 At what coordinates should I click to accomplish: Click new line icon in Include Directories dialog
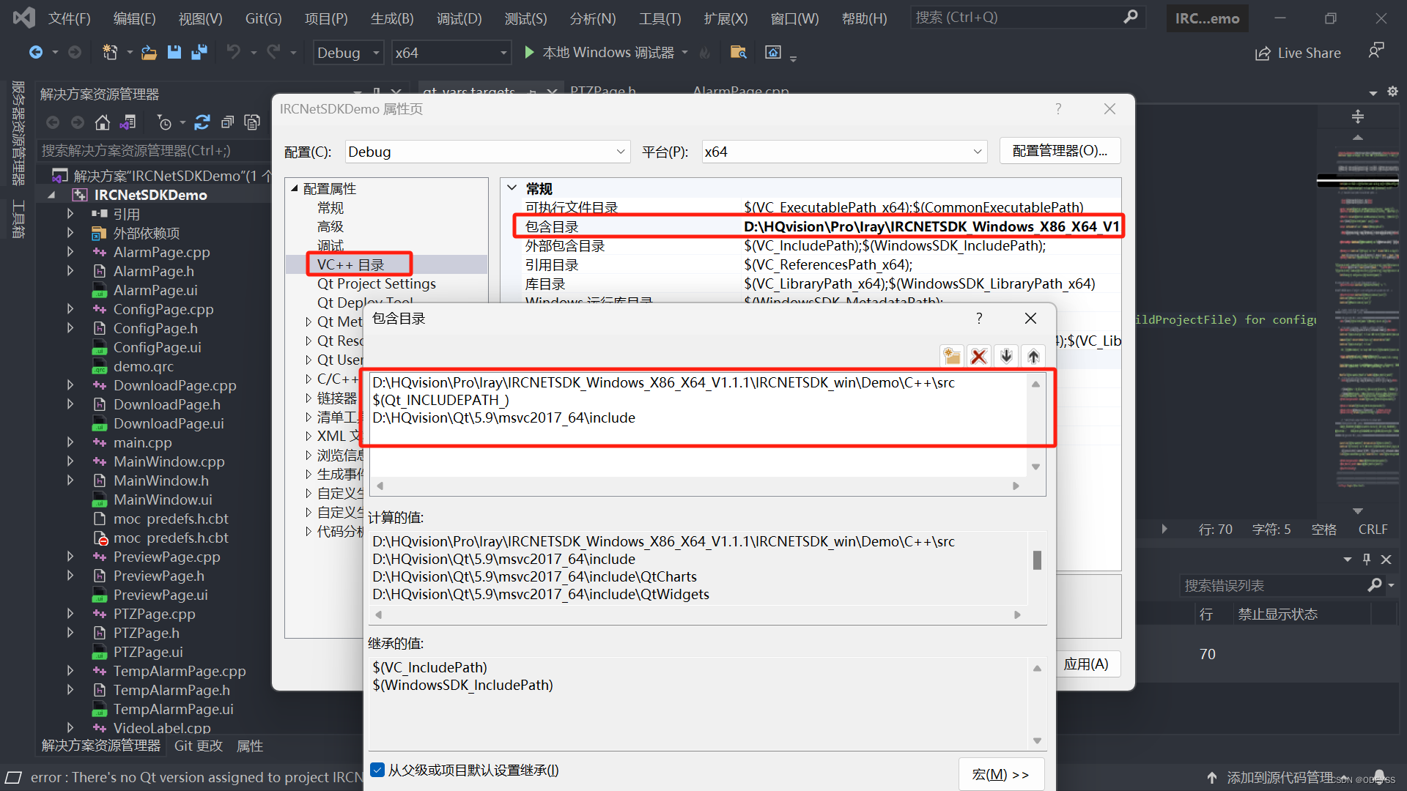951,356
